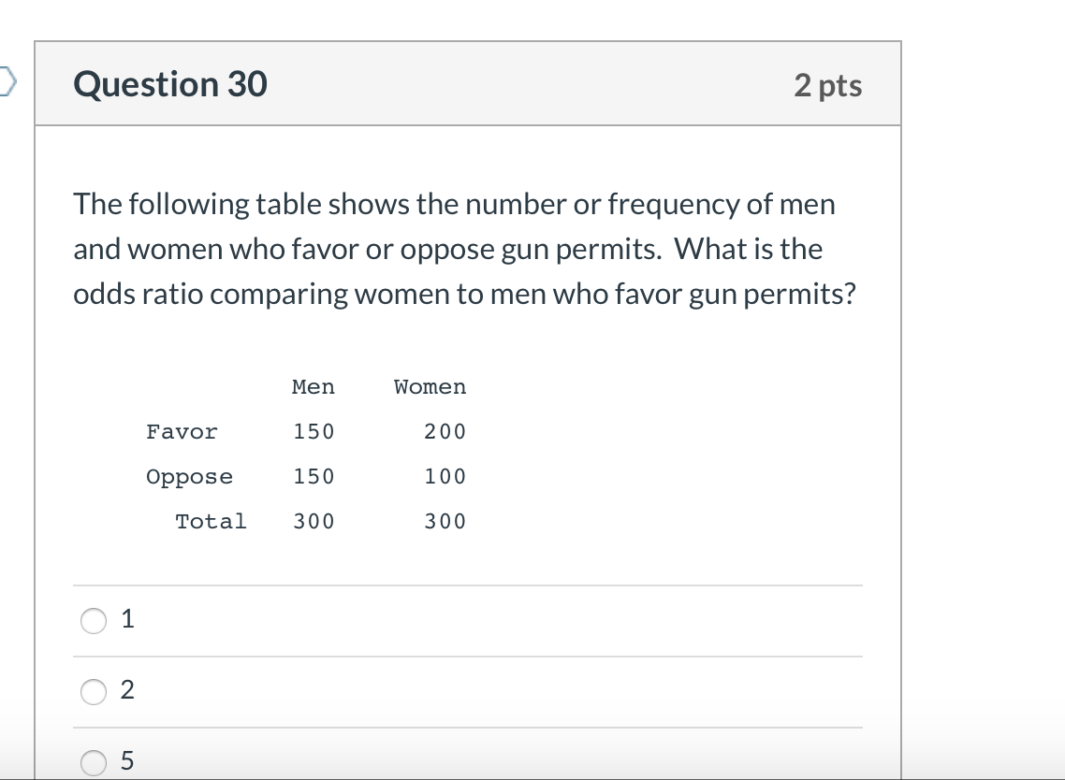The width and height of the screenshot is (1065, 780).
Task: Click the 150 value for men who oppose
Action: click(314, 477)
